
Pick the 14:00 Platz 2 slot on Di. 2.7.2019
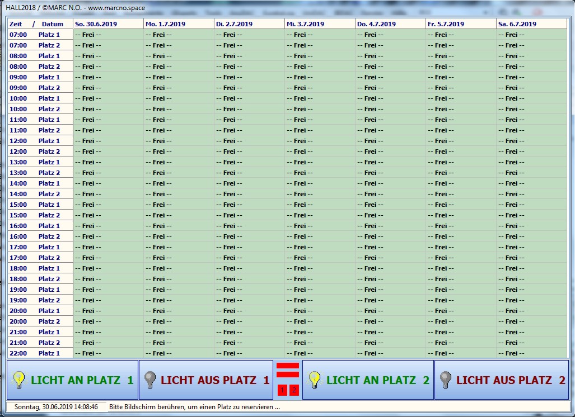pyautogui.click(x=249, y=194)
